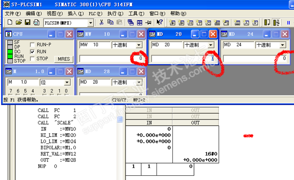
Task: Open MD 28 number format dropdown
Action: pyautogui.click(x=139, y=82)
